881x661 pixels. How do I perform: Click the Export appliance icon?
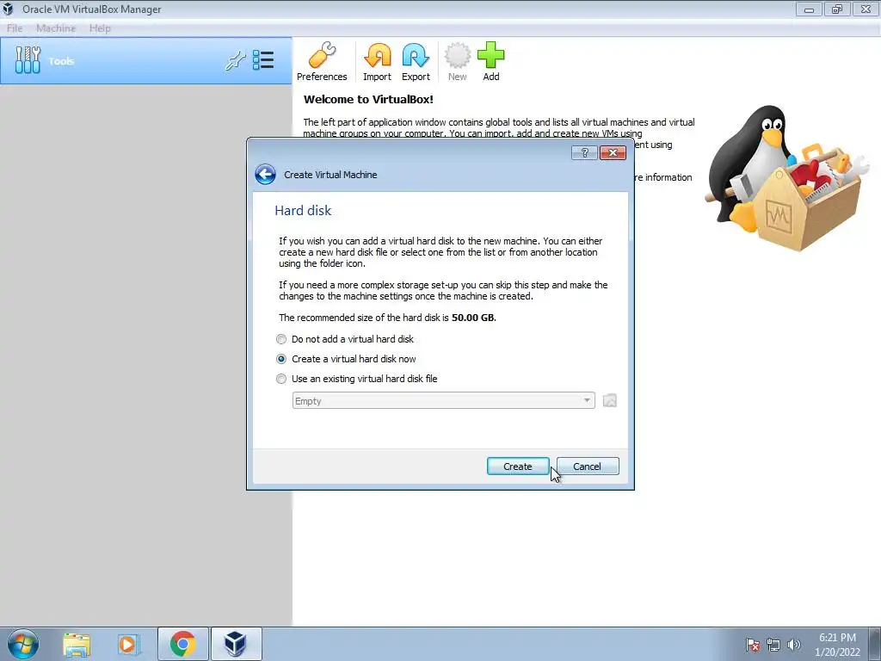[x=416, y=62]
